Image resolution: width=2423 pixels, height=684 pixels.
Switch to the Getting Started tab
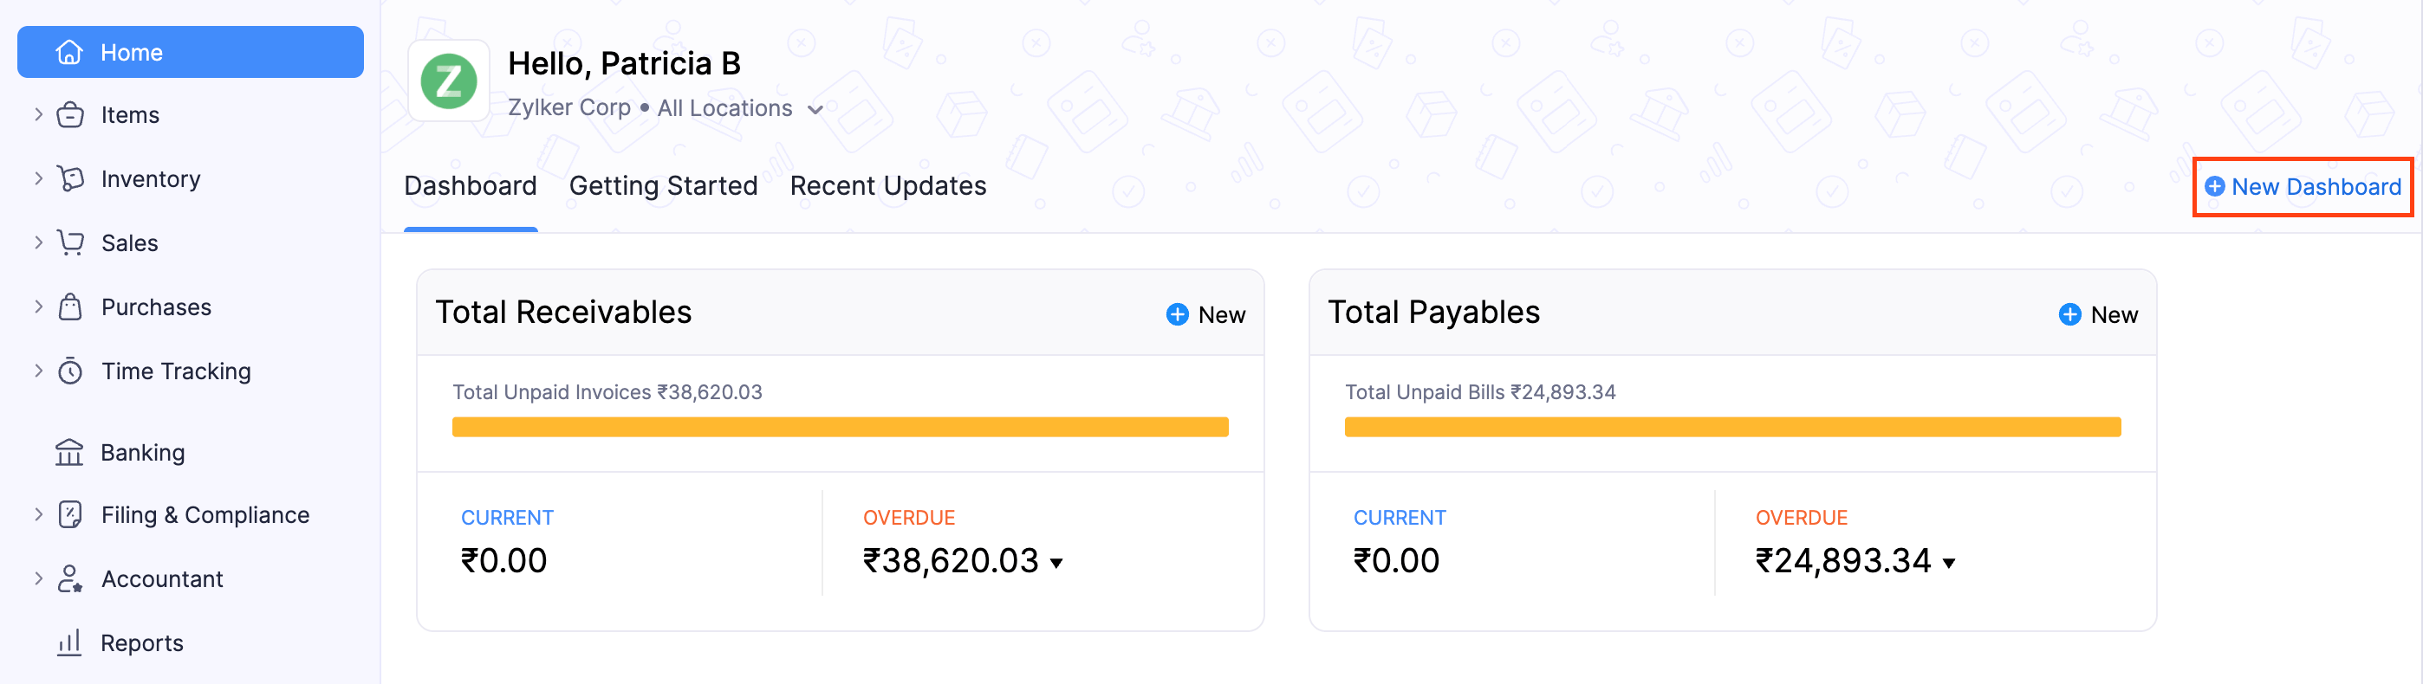coord(663,186)
